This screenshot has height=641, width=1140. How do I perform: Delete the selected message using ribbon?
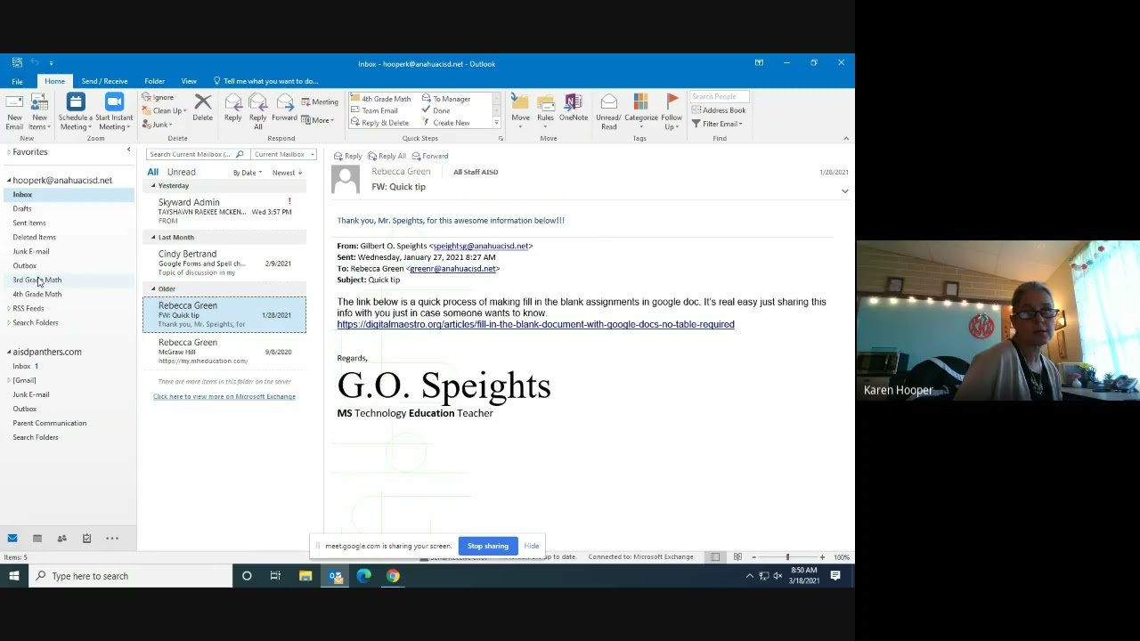tap(203, 109)
